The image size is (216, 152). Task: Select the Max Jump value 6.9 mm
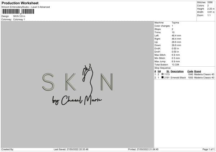(x=176, y=61)
